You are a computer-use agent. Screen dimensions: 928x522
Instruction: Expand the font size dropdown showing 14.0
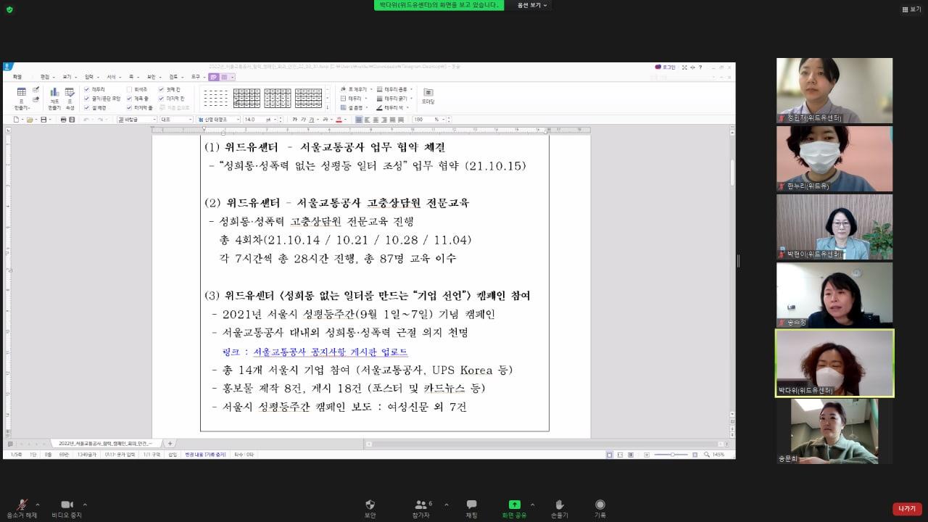coord(277,117)
